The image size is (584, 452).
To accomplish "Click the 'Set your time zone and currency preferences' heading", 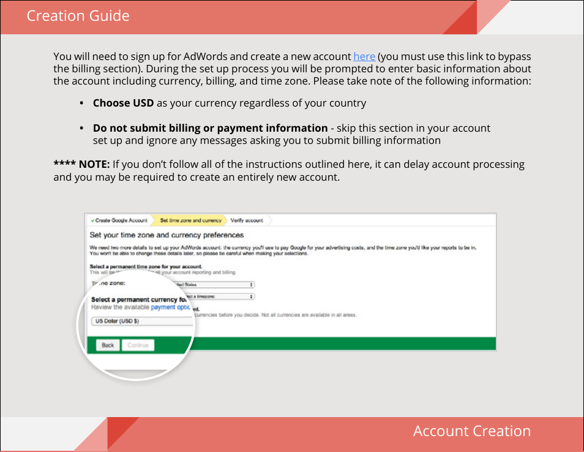I will [x=167, y=235].
